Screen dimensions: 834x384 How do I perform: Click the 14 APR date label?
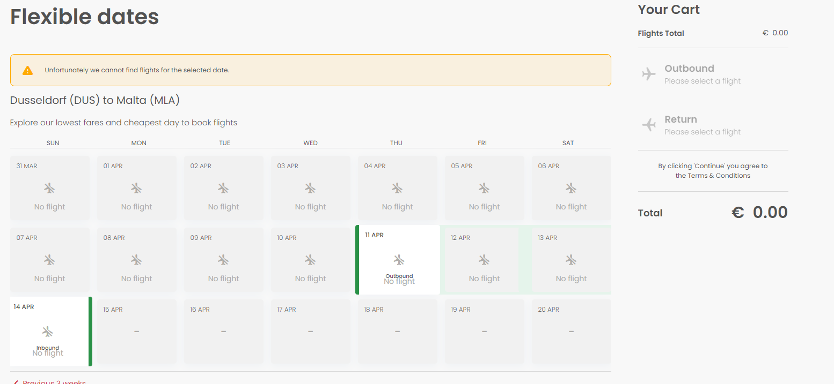pyautogui.click(x=24, y=307)
